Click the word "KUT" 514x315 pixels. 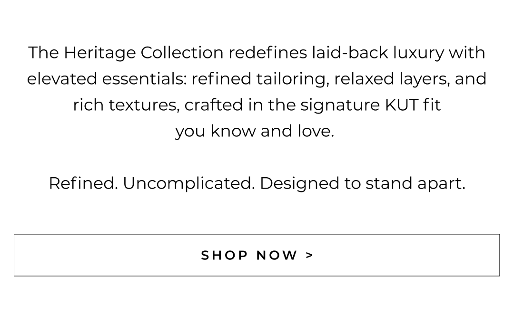[402, 105]
